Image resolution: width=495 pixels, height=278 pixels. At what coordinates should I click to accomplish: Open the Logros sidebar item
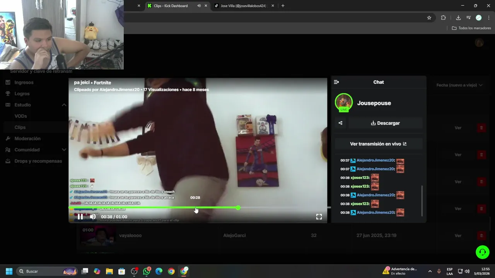(x=22, y=93)
